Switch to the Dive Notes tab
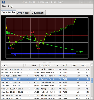The image size is (94, 100). [x=23, y=13]
